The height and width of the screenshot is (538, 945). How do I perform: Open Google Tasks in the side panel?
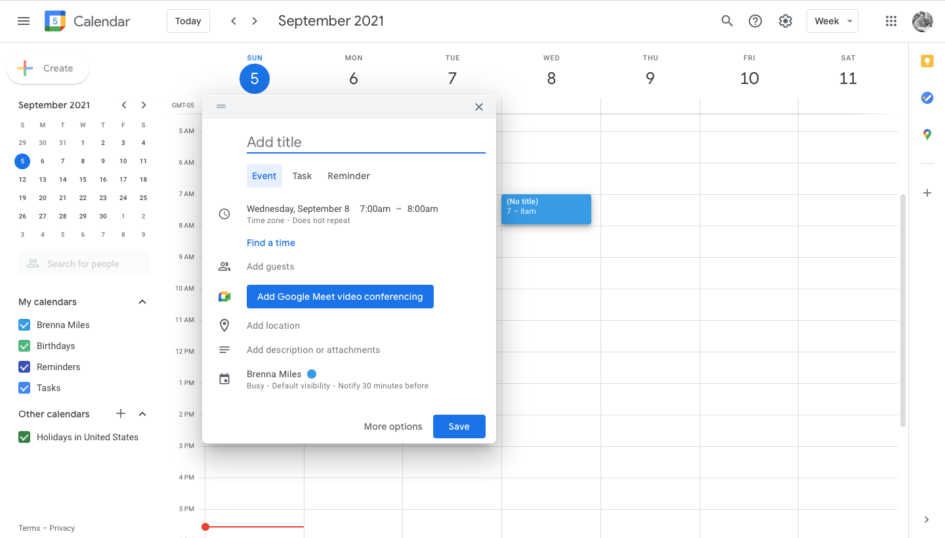[x=927, y=98]
